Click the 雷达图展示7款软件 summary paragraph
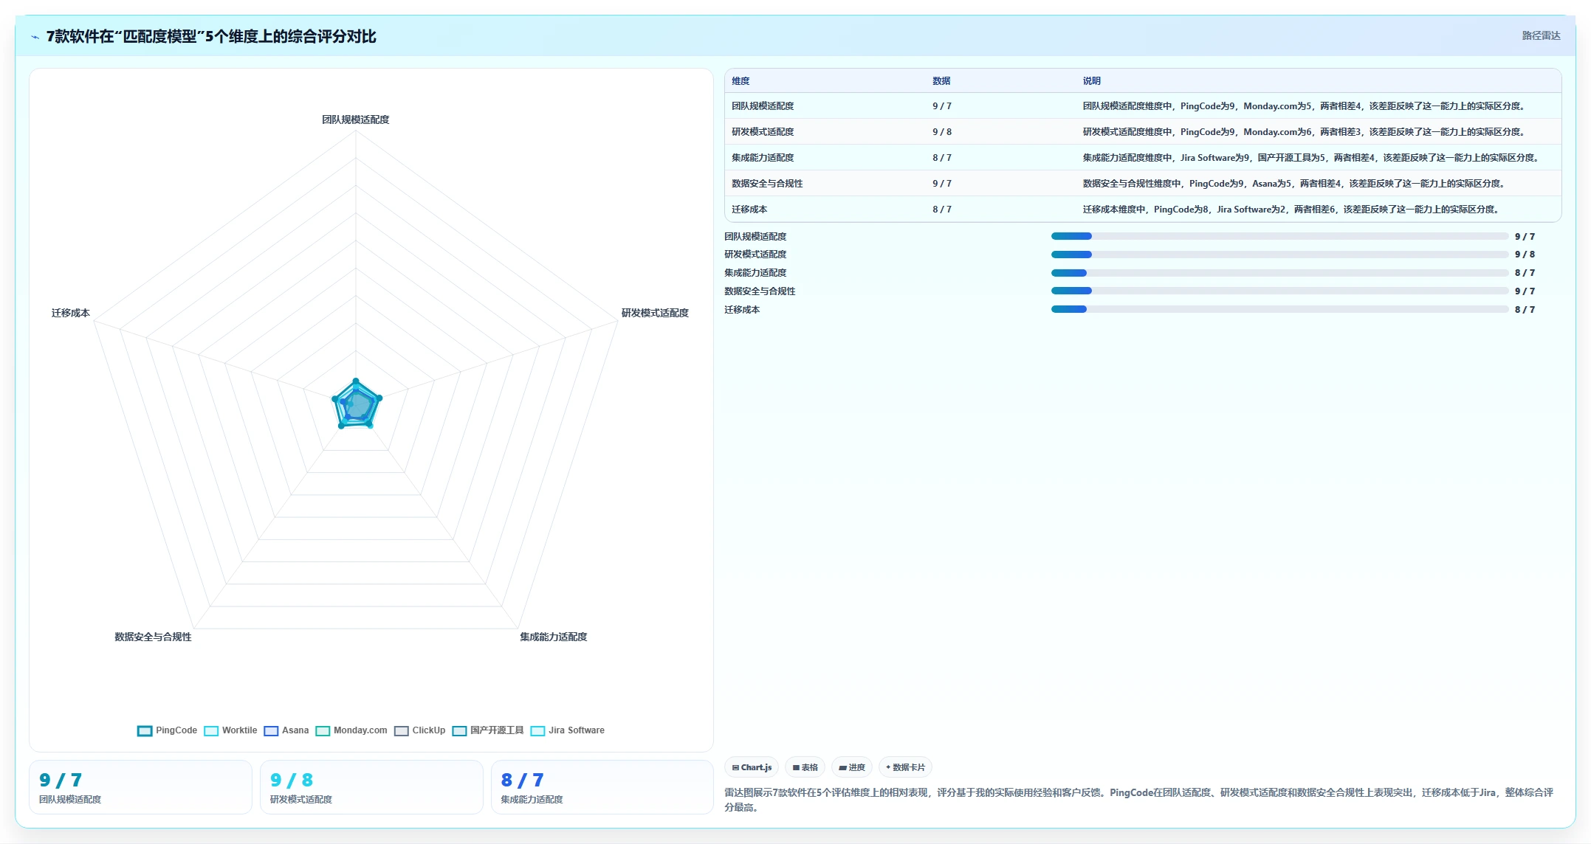 pos(1138,800)
